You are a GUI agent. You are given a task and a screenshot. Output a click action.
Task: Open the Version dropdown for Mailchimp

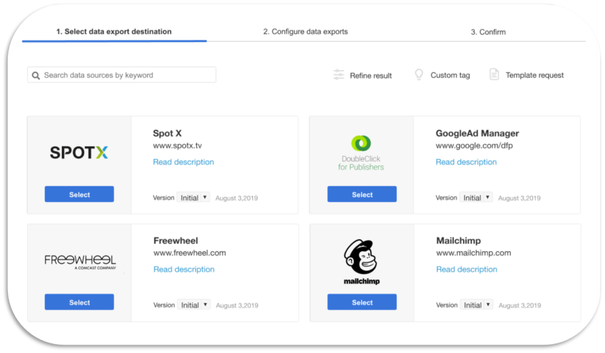476,304
